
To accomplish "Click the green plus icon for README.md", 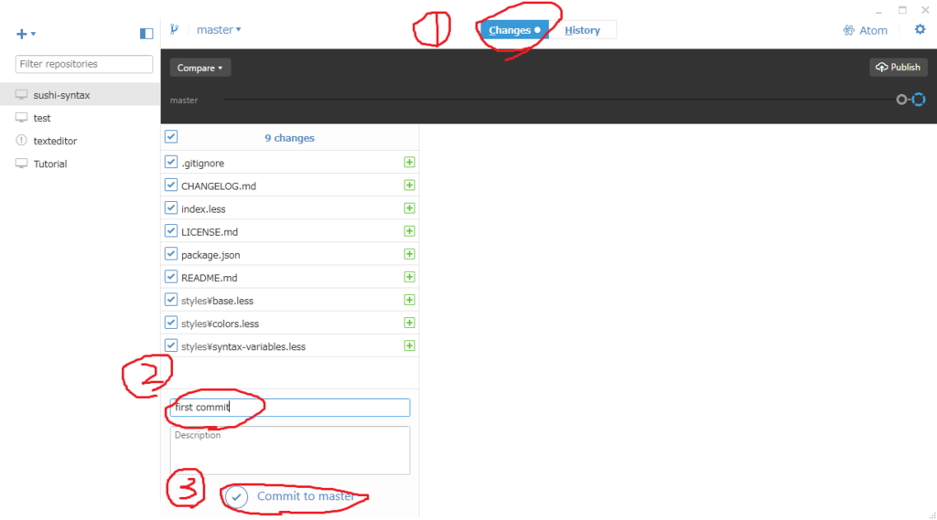I will (409, 277).
